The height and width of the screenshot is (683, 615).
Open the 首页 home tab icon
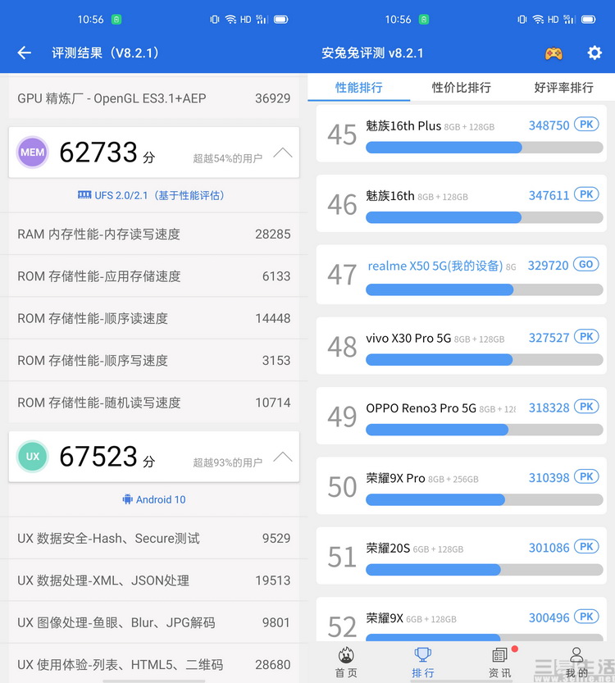click(x=346, y=654)
